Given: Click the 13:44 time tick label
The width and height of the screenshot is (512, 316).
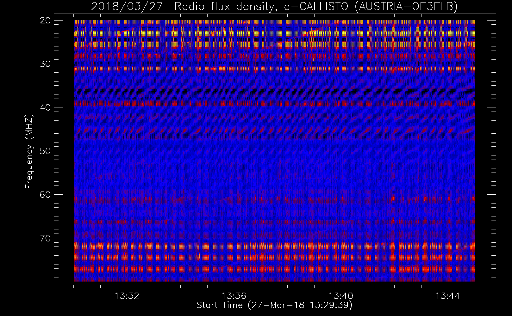Looking at the screenshot, I should click(448, 296).
